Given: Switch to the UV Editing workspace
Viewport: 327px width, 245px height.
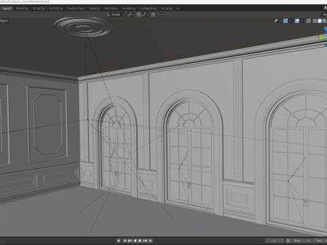Looking at the screenshot, I should point(56,8).
